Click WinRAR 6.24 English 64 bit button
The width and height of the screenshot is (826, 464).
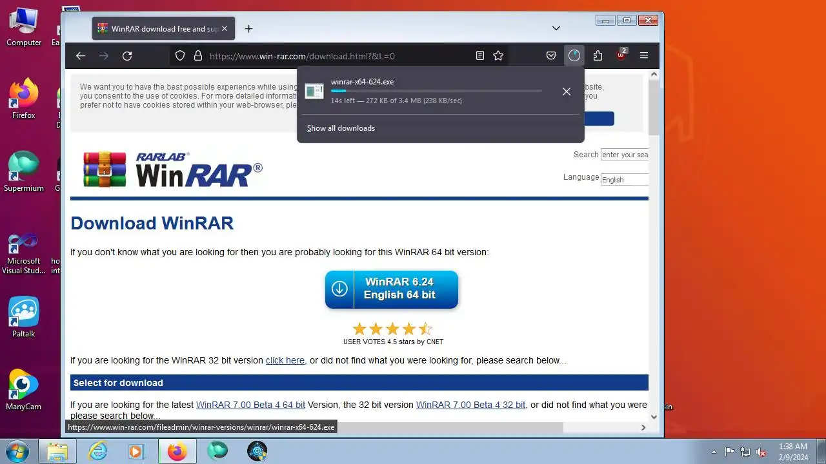click(392, 289)
